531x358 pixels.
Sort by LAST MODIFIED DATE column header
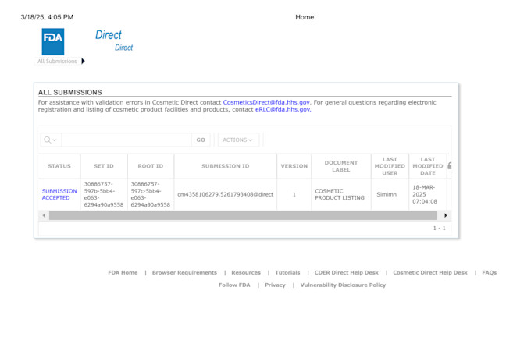(428, 166)
